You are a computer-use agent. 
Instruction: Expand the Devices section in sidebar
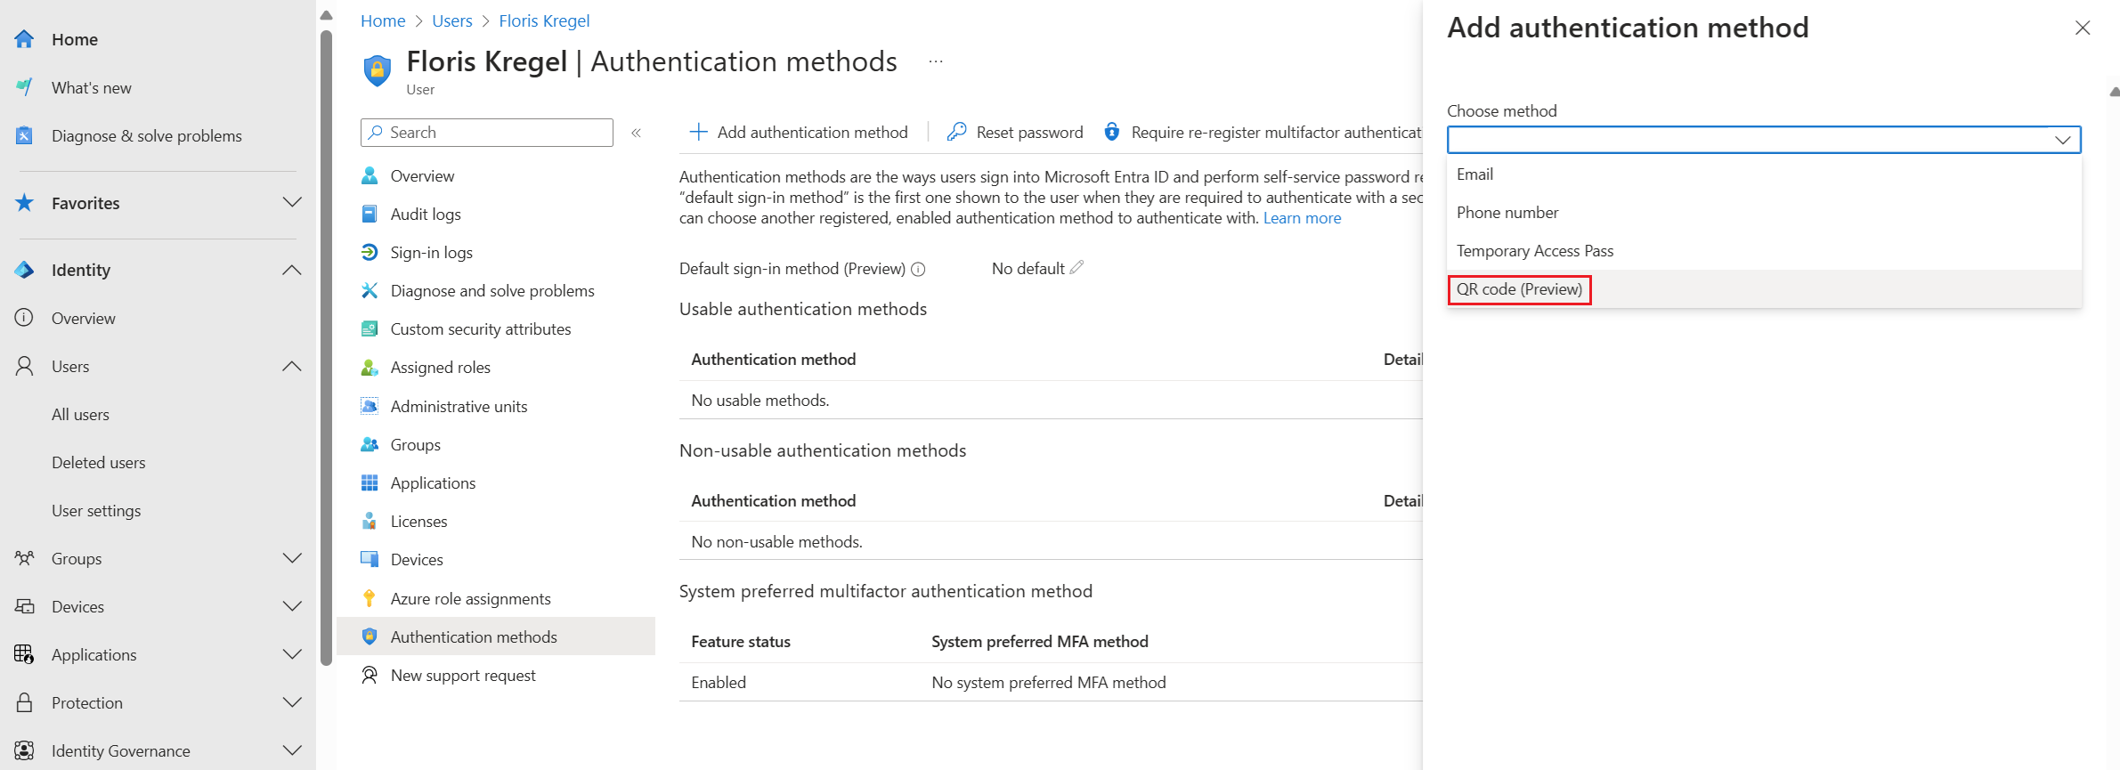point(292,606)
